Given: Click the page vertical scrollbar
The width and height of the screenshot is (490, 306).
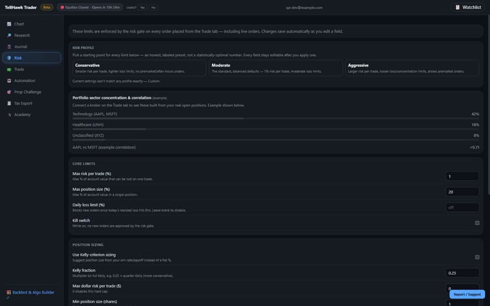Looking at the screenshot, I should pos(488,105).
